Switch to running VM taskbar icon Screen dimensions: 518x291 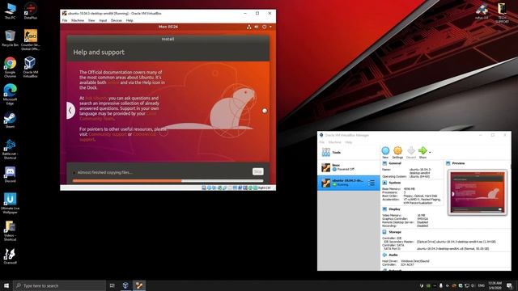pos(139,285)
